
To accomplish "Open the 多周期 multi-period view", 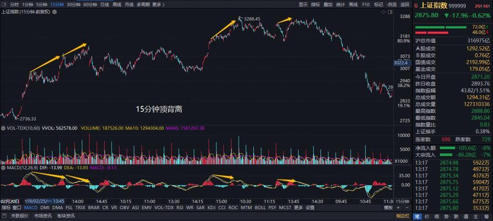I will pos(143,5).
